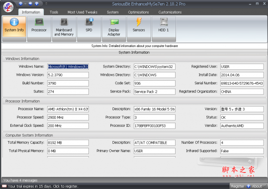Click the Vendor field AuthenticAMD
The width and height of the screenshot is (268, 189).
242,126
